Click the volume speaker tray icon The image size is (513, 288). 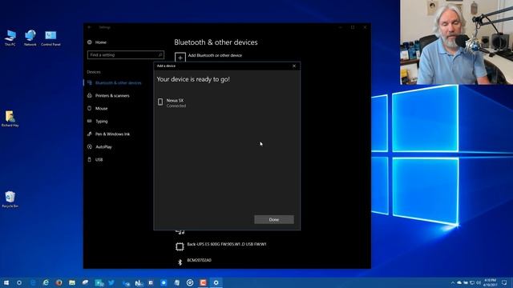478,282
